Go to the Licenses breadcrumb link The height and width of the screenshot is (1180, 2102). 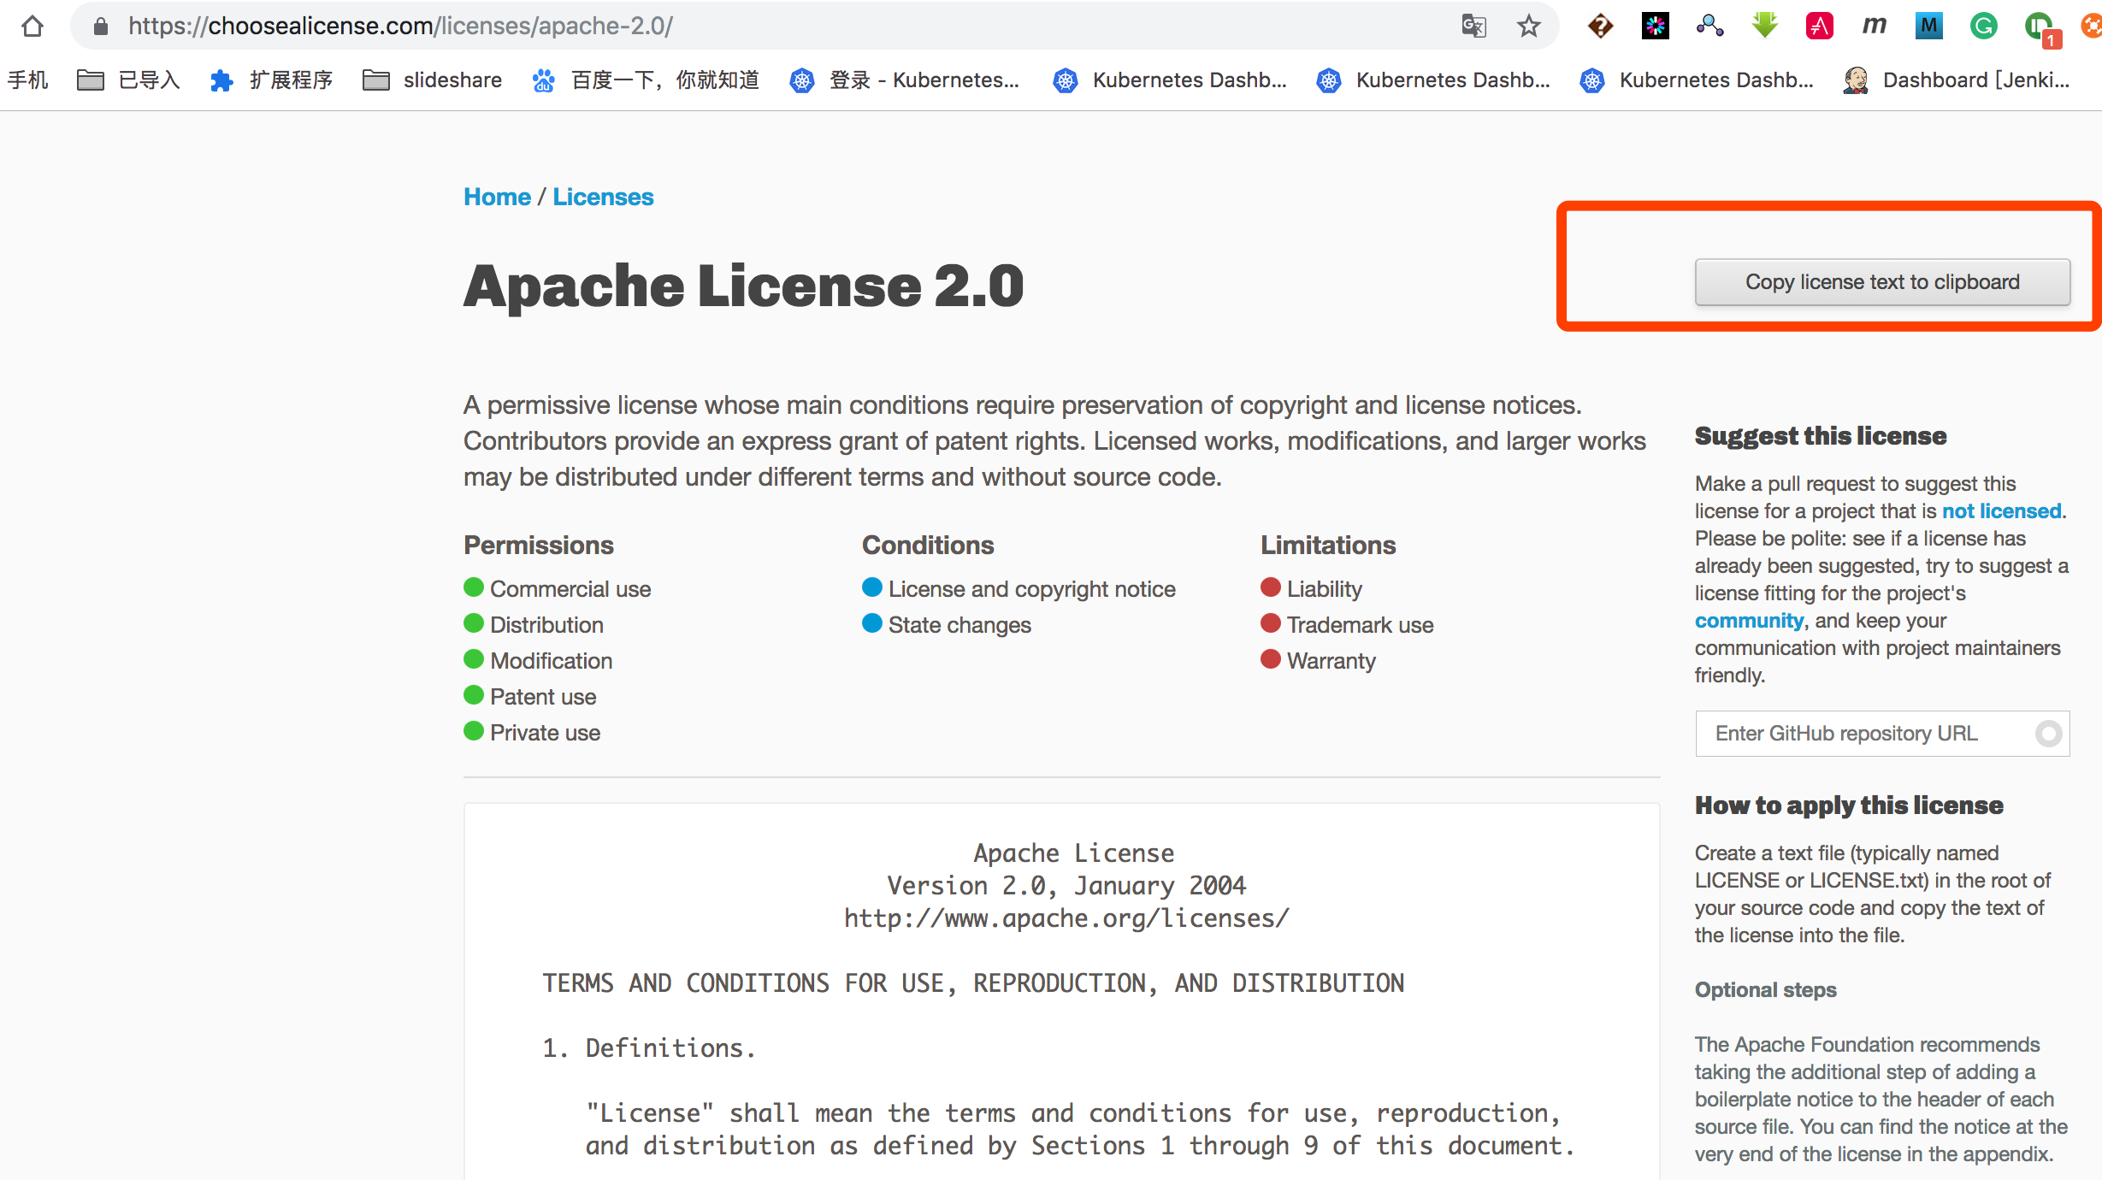(603, 197)
